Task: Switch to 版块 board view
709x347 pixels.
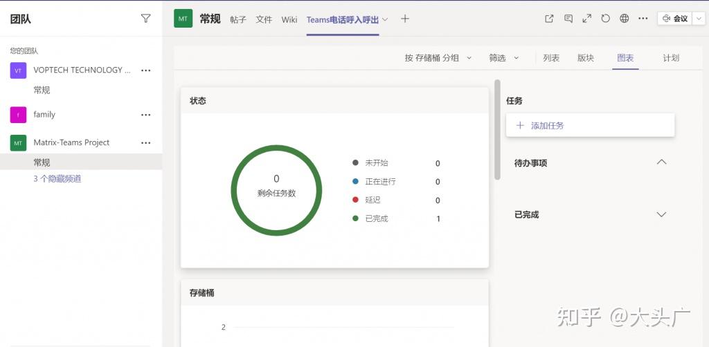Action: pyautogui.click(x=586, y=58)
